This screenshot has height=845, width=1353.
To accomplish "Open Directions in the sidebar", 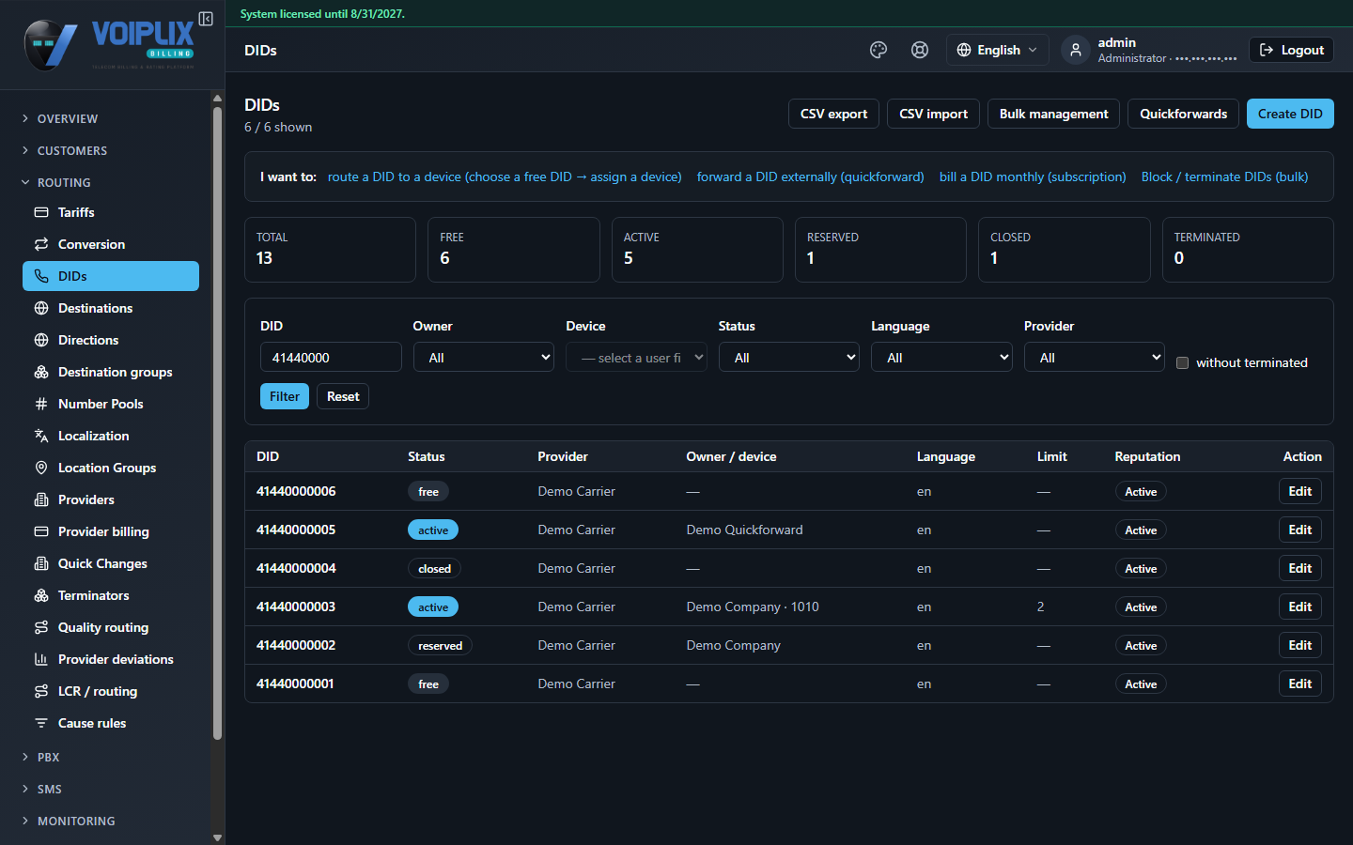I will [x=111, y=340].
